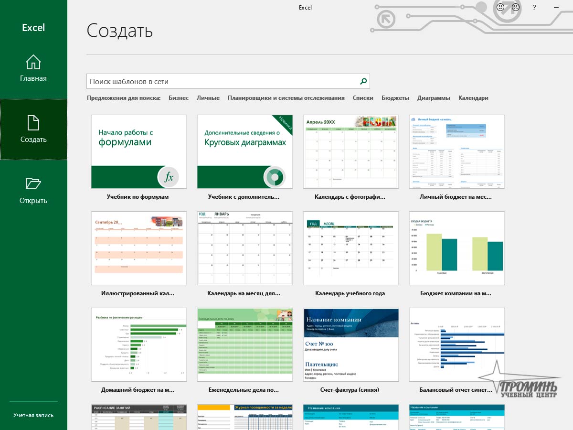573x430 pixels.
Task: Open the Календарь учебного года thumbnail
Action: pyautogui.click(x=351, y=248)
